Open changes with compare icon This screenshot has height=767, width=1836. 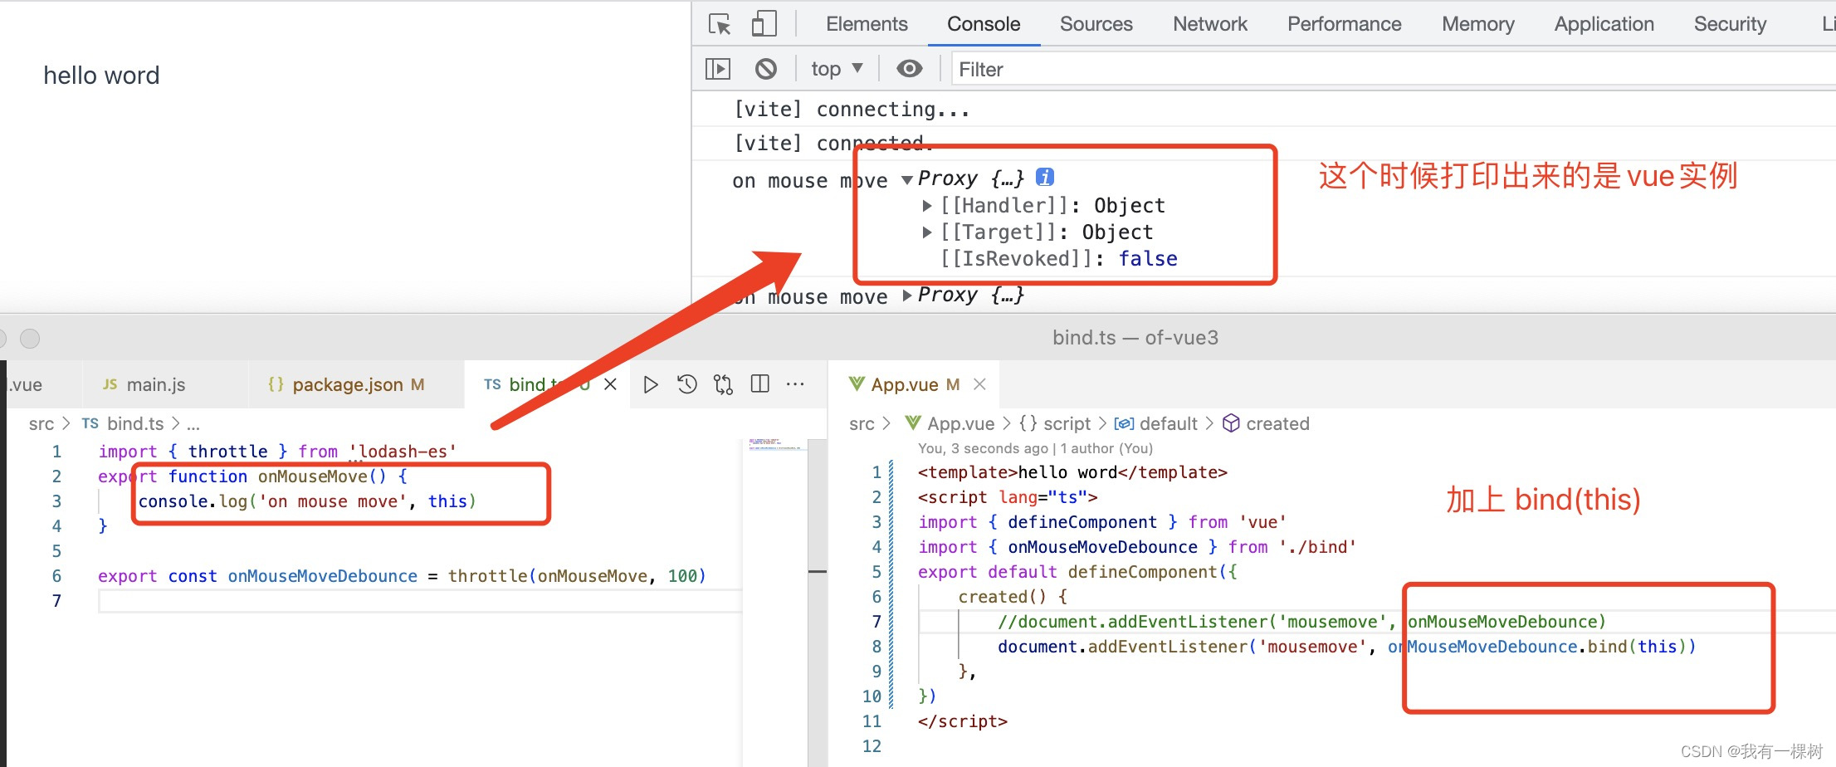724,384
